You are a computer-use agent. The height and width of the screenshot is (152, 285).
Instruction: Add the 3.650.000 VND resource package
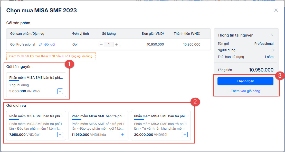(60, 91)
